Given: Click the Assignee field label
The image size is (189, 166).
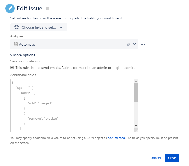Looking at the screenshot, I should (17, 36).
